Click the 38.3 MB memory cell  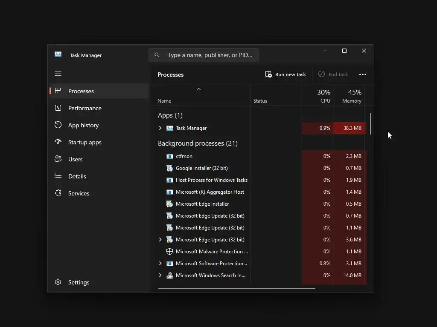coord(349,128)
